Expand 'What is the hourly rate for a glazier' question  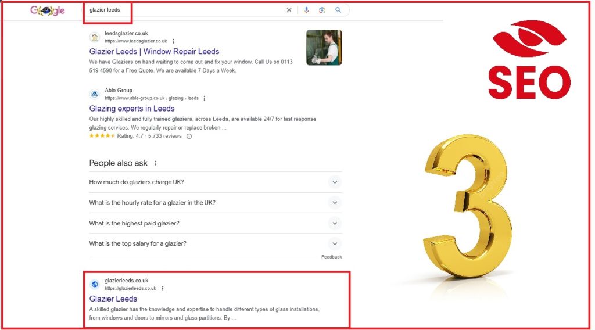tap(216, 203)
